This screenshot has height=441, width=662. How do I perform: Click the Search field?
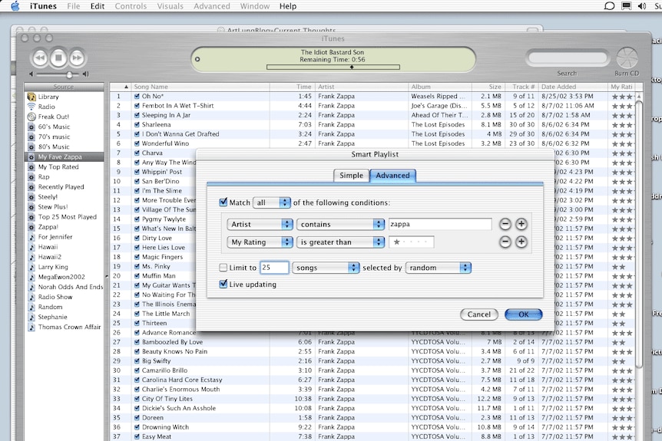pos(567,58)
